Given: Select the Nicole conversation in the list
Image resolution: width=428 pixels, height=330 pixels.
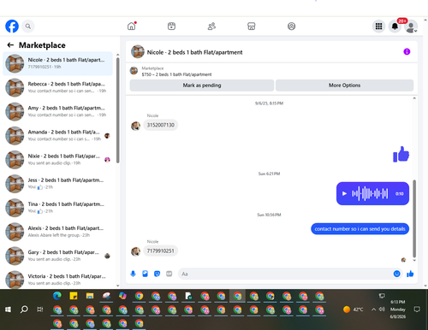Looking at the screenshot, I should coord(57,63).
